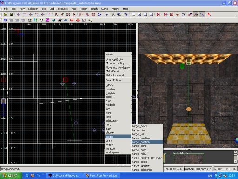Select worldspawn entity in context menu

click(x=119, y=152)
